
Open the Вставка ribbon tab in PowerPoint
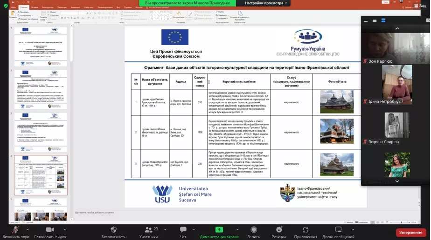click(x=35, y=7)
